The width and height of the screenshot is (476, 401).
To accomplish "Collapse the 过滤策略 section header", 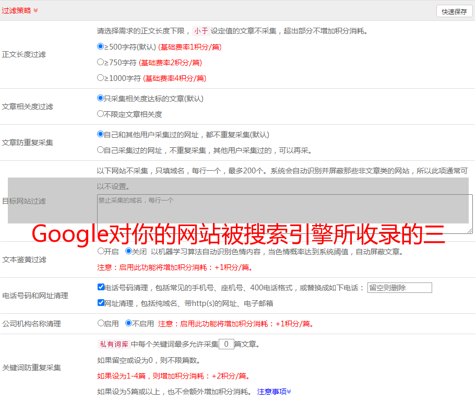I will (20, 10).
